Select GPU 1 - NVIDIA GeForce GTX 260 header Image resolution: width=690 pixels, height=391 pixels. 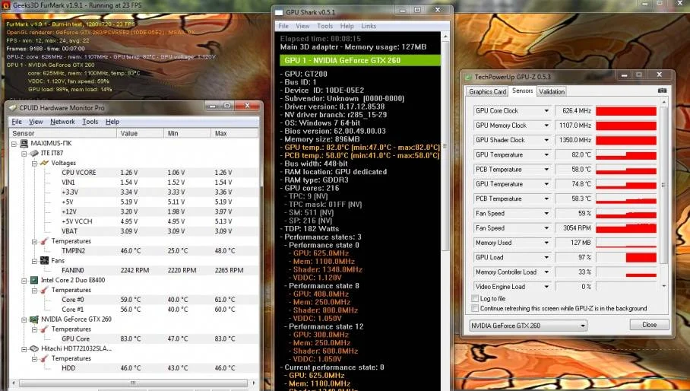pyautogui.click(x=360, y=60)
